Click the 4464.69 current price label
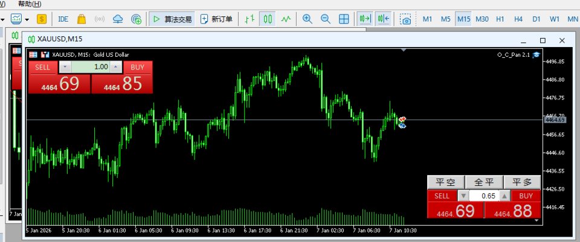 tap(555, 119)
